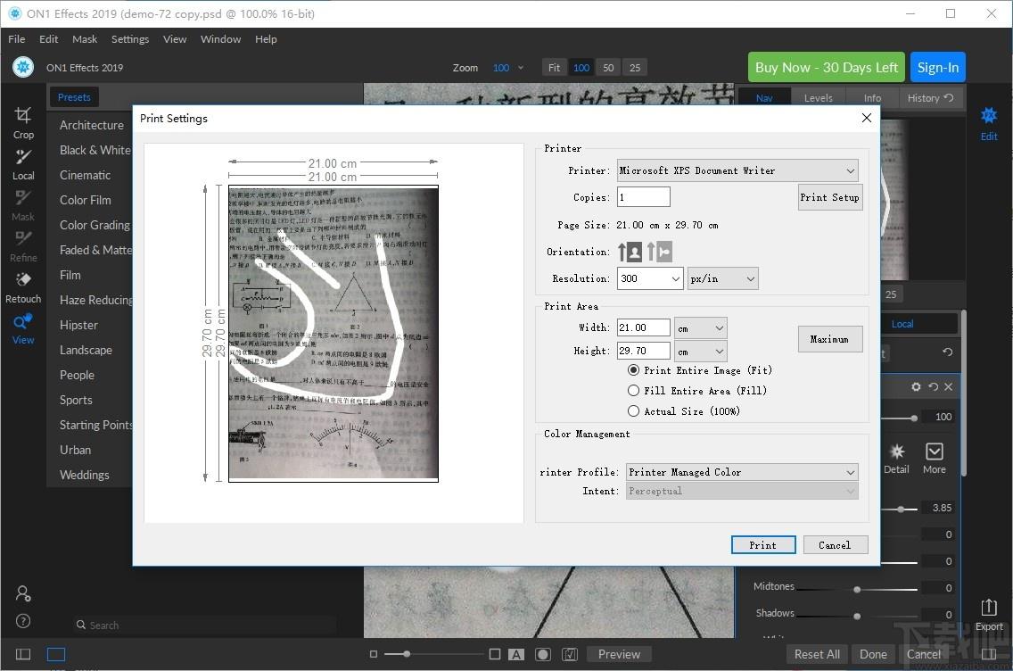
Task: Click the Reset All button
Action: pyautogui.click(x=817, y=654)
